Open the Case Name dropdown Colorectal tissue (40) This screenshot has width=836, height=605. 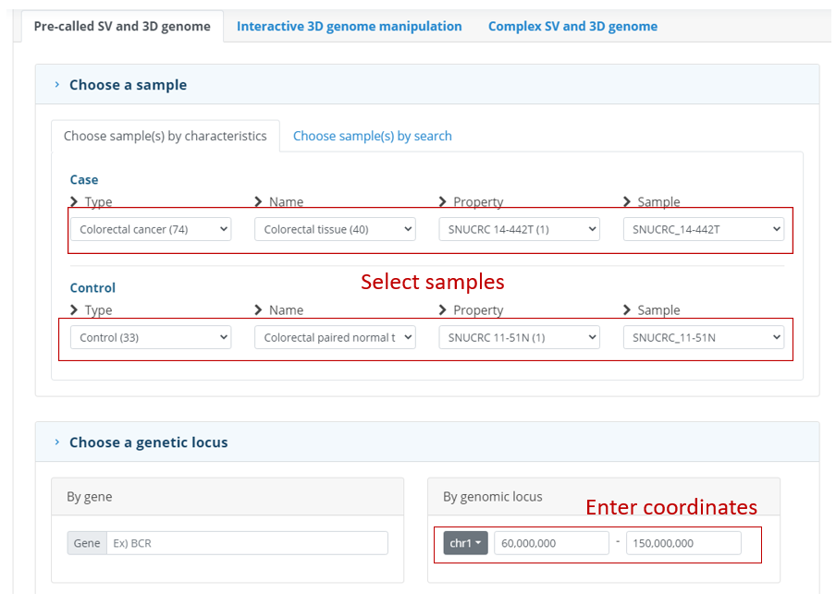(x=335, y=230)
